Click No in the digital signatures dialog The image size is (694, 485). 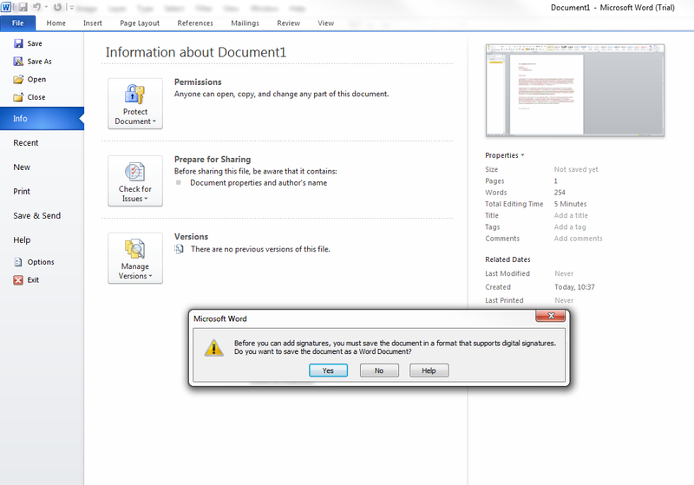point(379,370)
